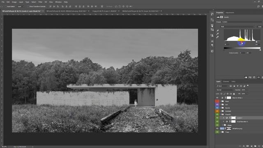This screenshot has height=148, width=263.
Task: Open the RGB channel dropdown in Levels
Action: (238, 27)
